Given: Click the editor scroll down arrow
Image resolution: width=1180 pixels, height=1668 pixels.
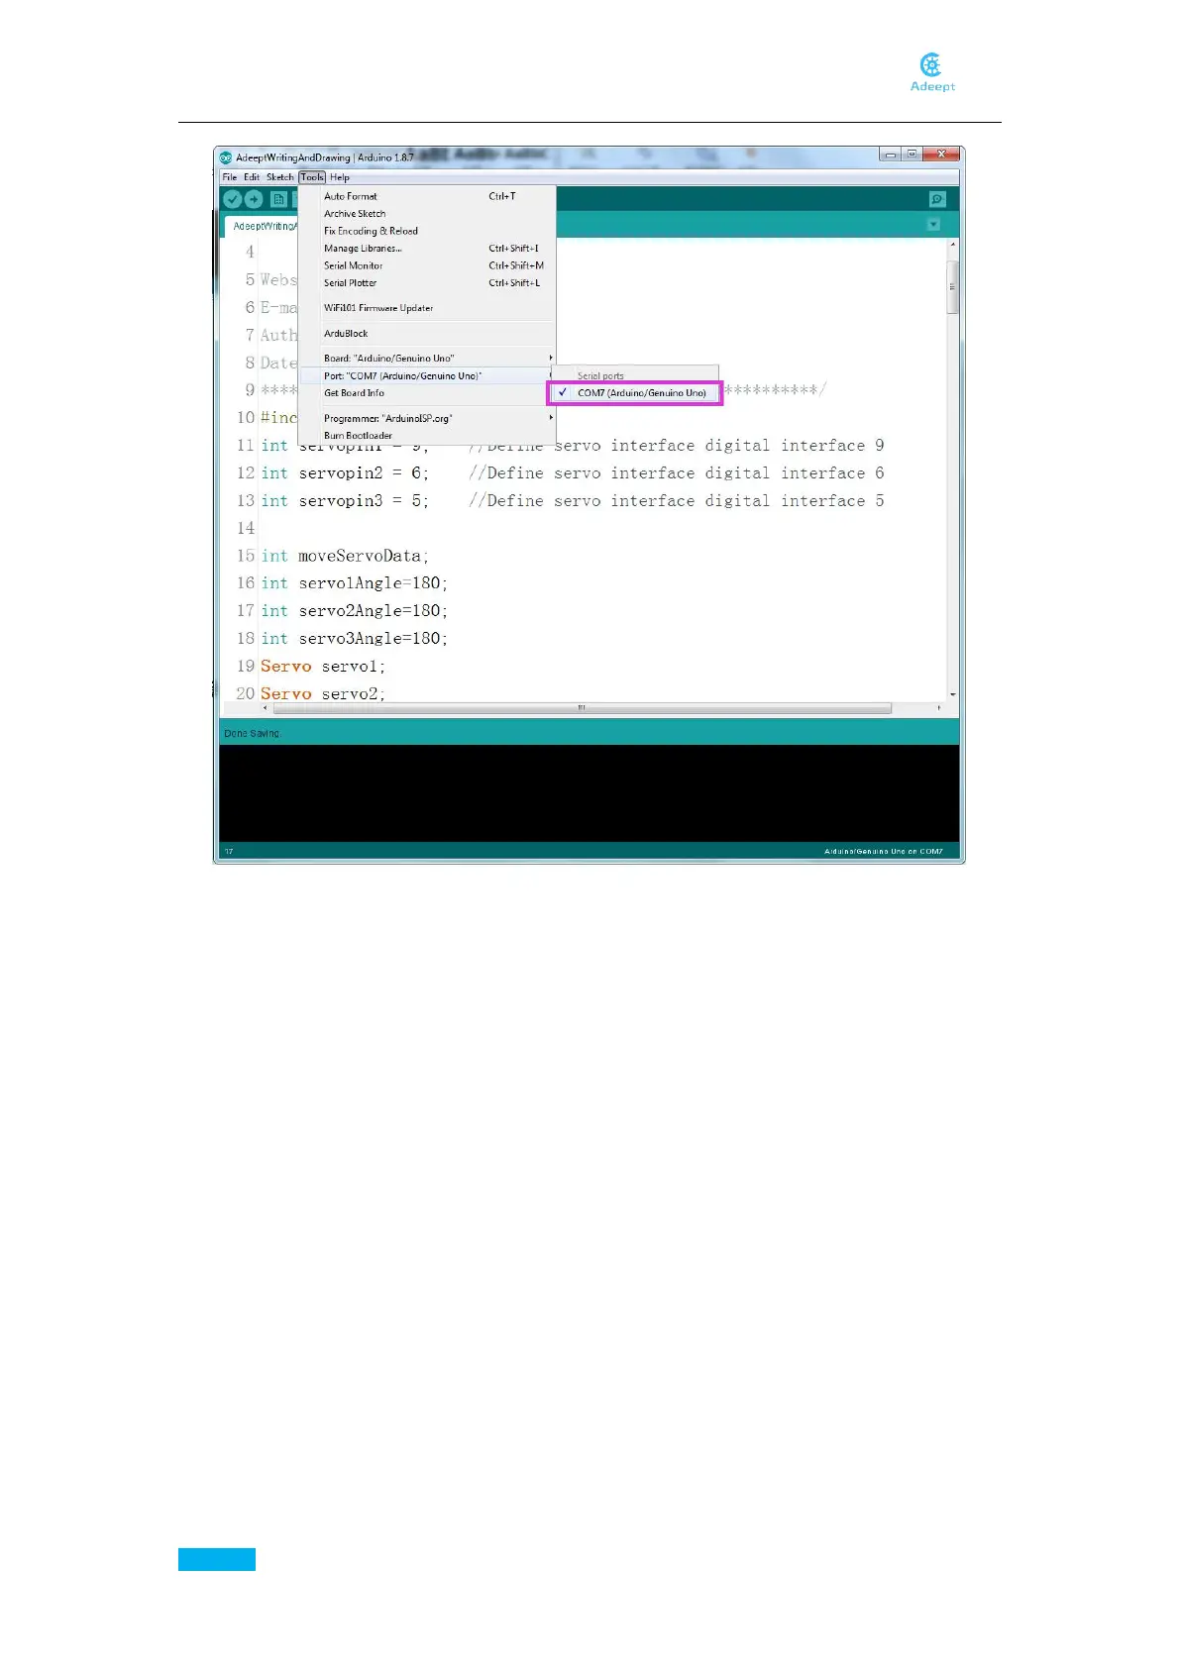Looking at the screenshot, I should pyautogui.click(x=952, y=695).
